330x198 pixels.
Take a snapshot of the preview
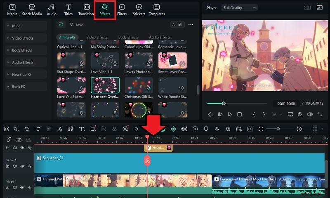tap(300, 114)
